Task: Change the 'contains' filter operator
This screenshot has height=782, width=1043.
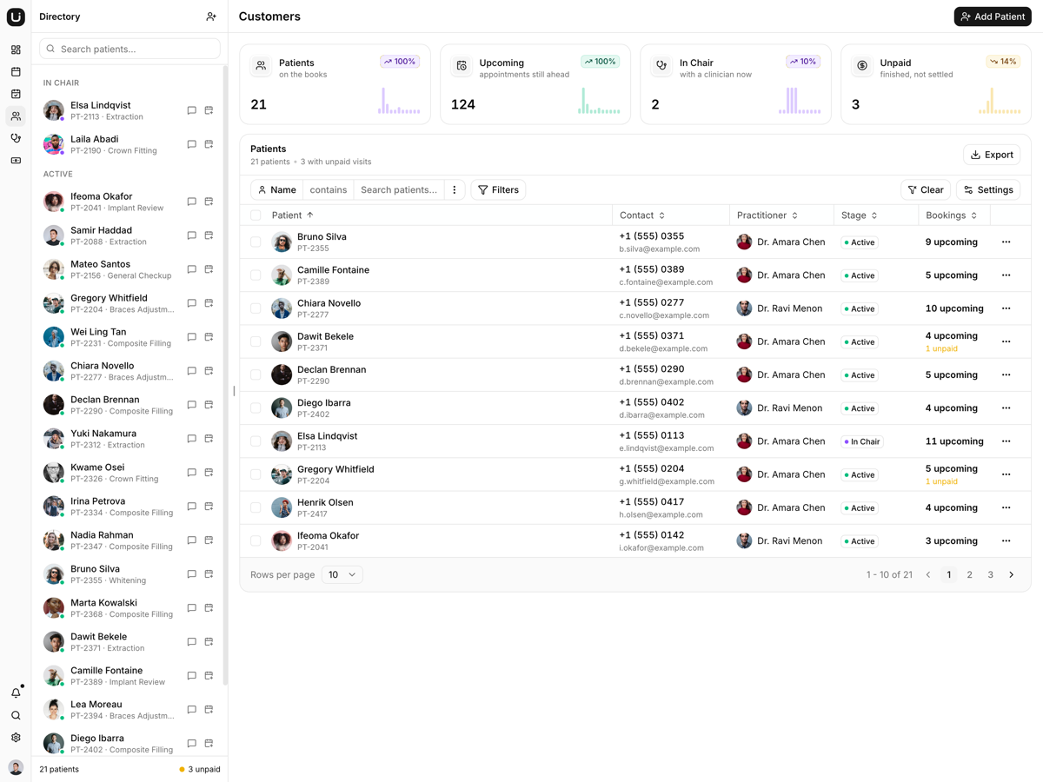Action: pos(329,189)
